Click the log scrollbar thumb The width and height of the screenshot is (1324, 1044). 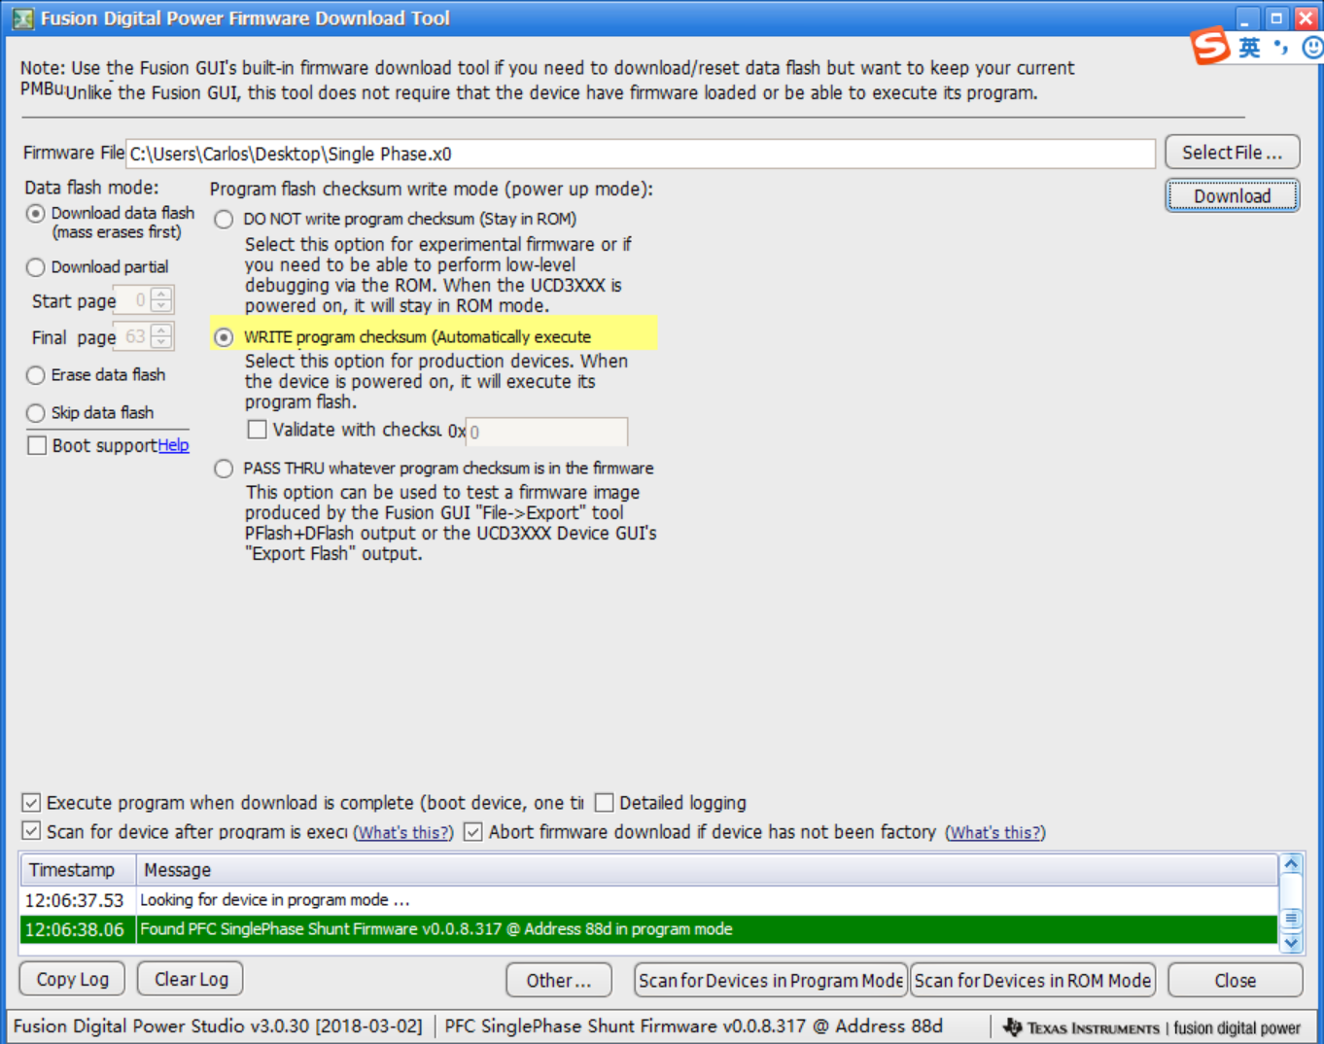pos(1291,919)
